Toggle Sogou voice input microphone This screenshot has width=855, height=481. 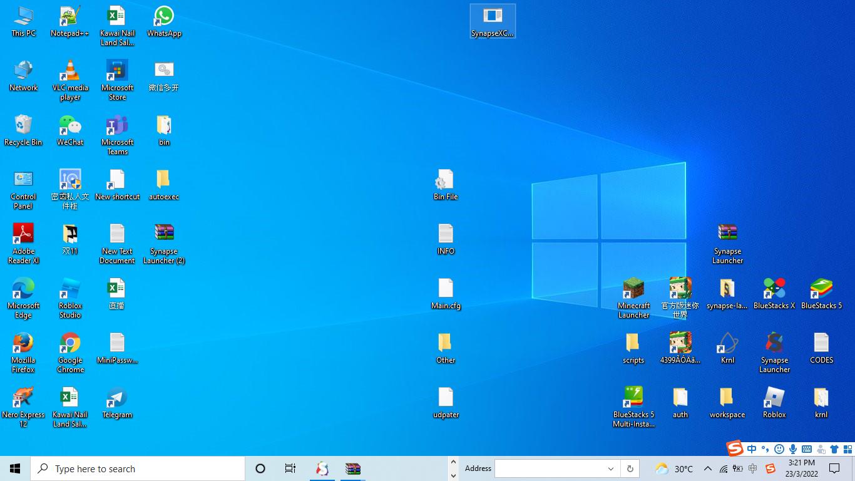pos(793,449)
